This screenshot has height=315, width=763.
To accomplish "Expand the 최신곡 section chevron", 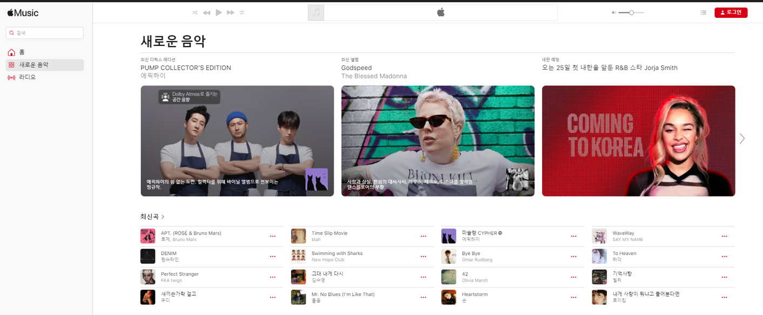I will click(x=163, y=217).
